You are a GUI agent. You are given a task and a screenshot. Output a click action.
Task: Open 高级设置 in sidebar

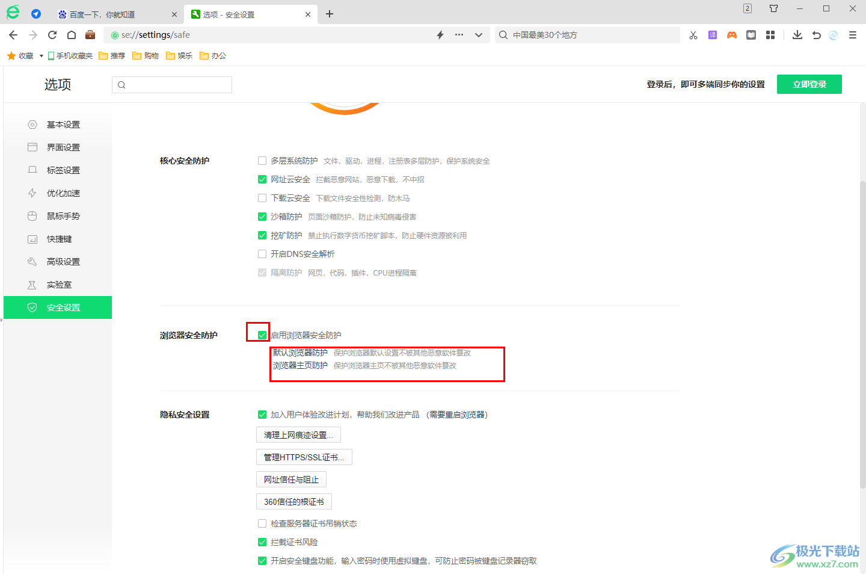point(58,262)
